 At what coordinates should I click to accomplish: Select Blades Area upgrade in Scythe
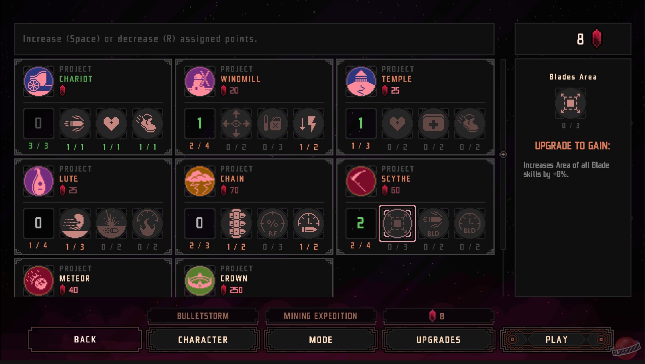click(397, 223)
